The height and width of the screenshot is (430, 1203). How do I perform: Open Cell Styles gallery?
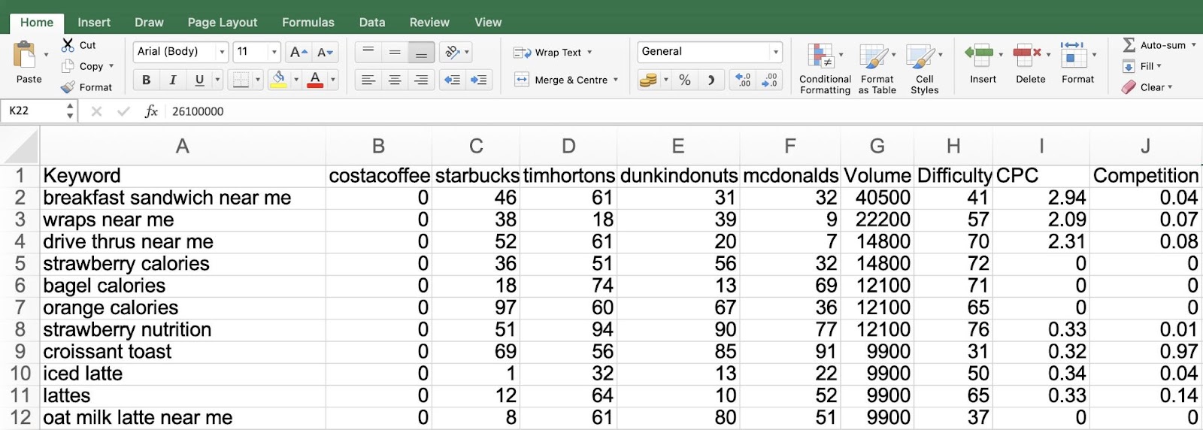[x=924, y=68]
